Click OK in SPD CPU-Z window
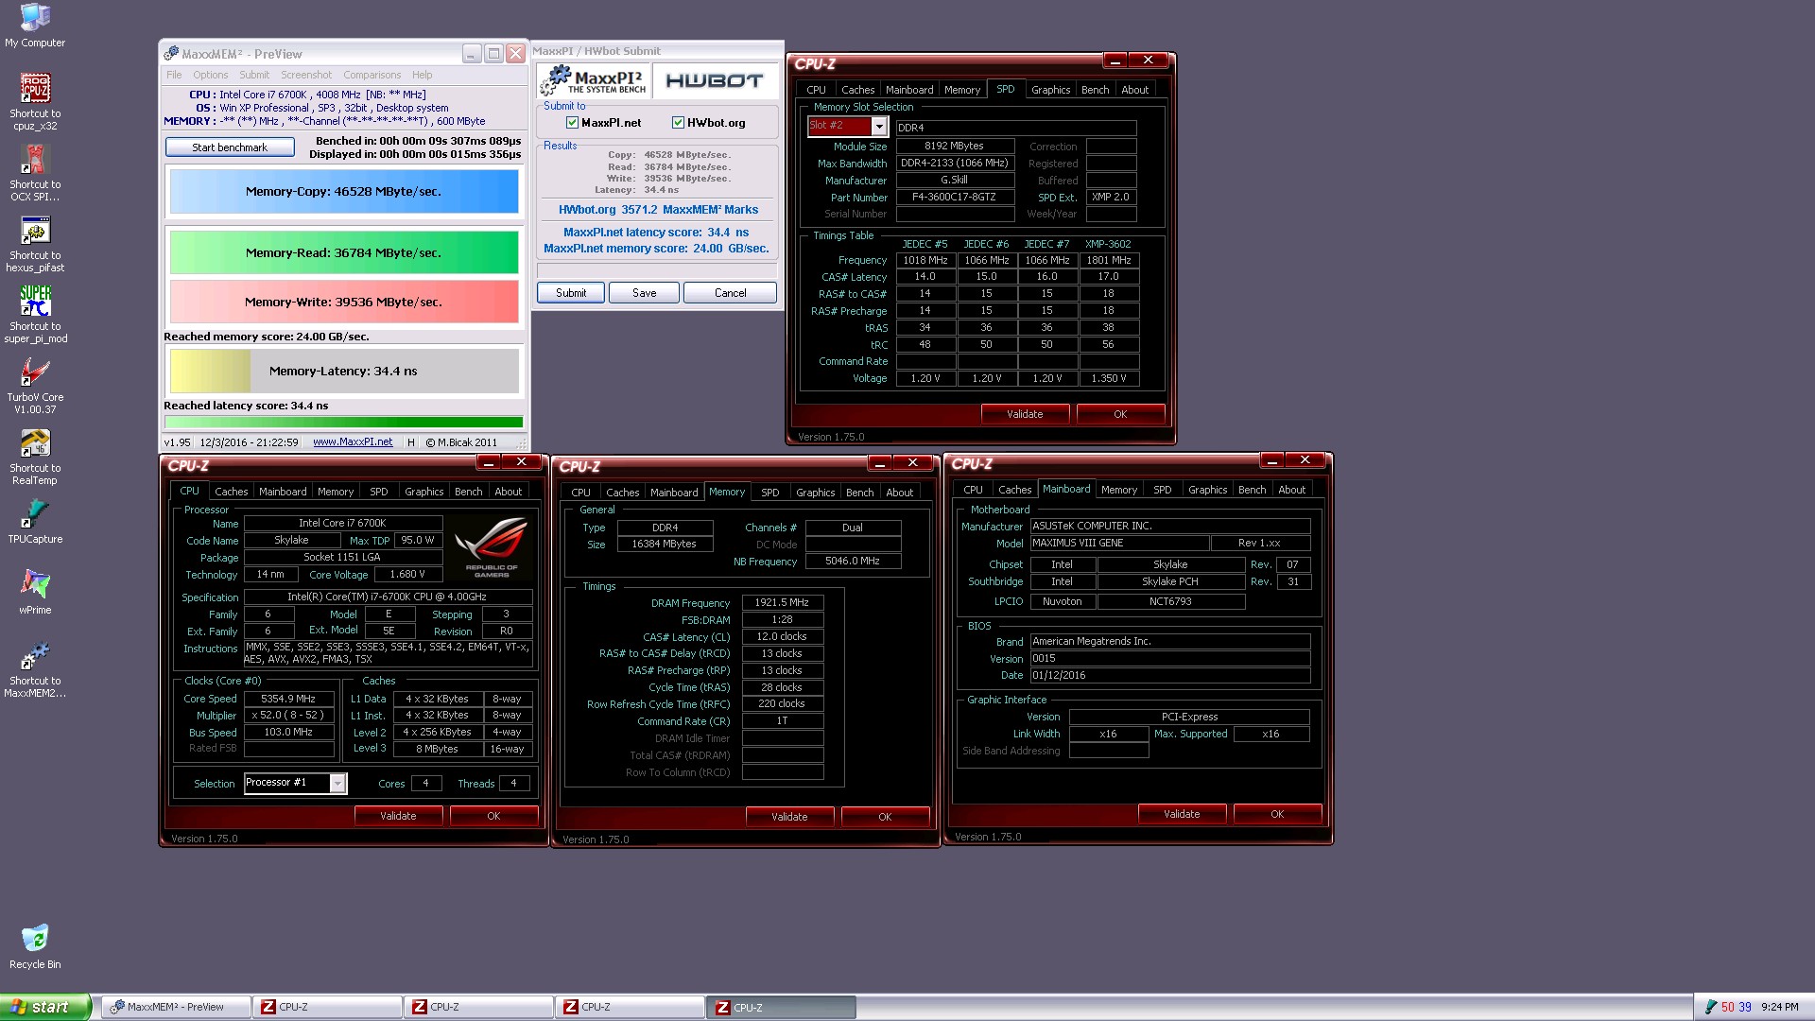This screenshot has width=1815, height=1021. pos(1120,414)
